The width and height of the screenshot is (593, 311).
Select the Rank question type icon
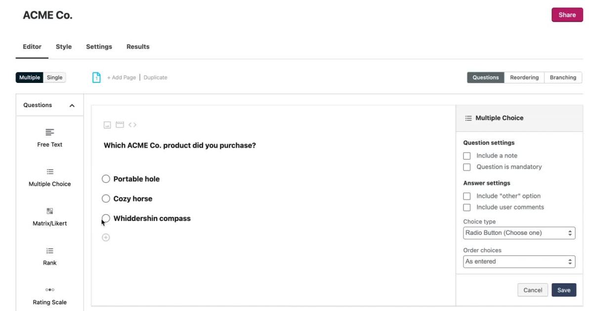[x=49, y=250]
